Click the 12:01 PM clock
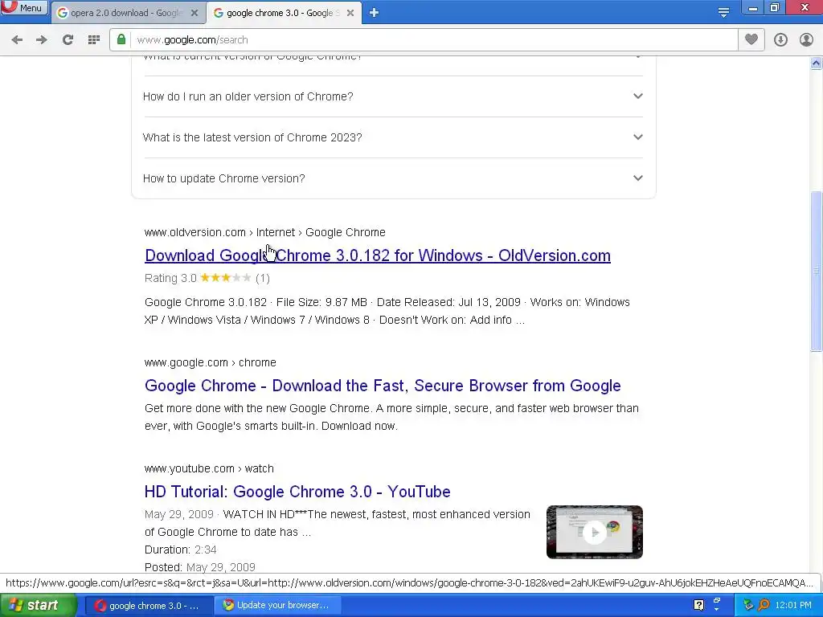The image size is (823, 617). click(793, 606)
